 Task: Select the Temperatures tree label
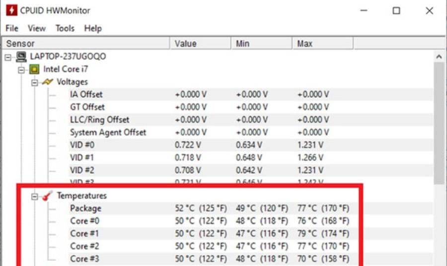coord(81,196)
